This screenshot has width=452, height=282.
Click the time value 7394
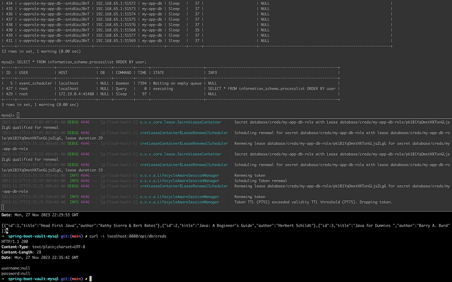142,83
